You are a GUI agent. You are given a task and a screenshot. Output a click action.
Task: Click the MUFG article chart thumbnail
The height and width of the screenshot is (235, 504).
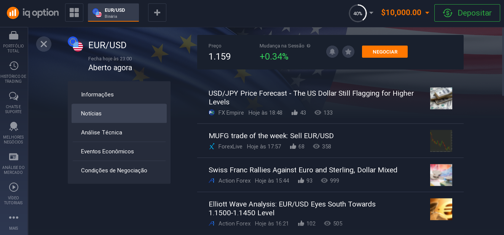[x=441, y=141]
